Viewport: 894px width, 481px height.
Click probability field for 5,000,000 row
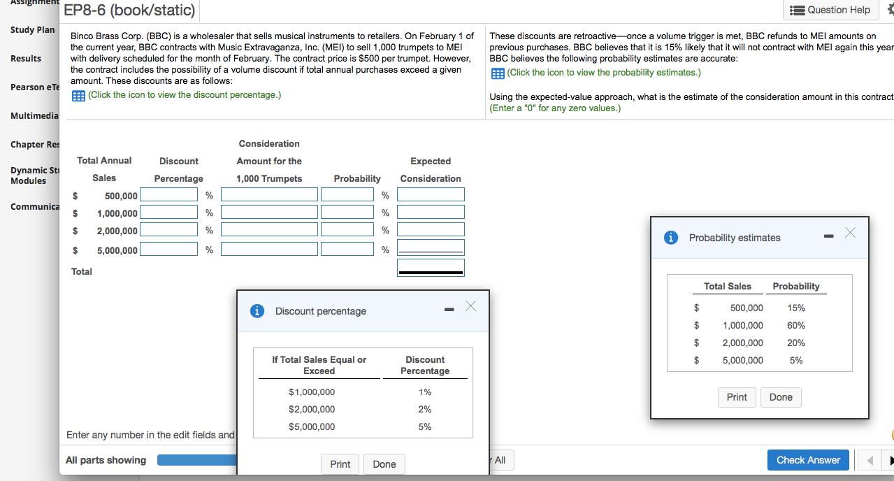[347, 250]
